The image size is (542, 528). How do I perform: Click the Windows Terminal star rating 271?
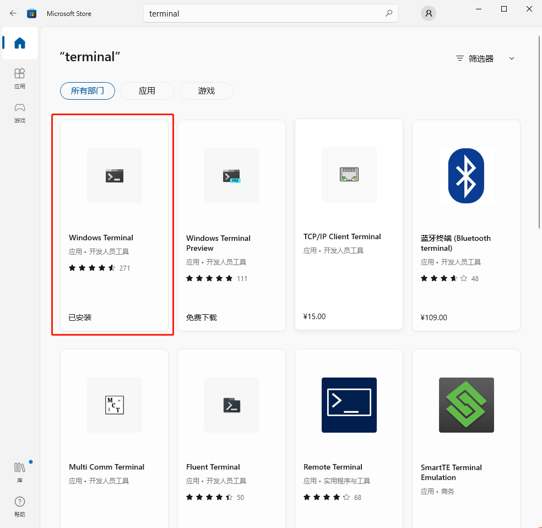pos(99,268)
